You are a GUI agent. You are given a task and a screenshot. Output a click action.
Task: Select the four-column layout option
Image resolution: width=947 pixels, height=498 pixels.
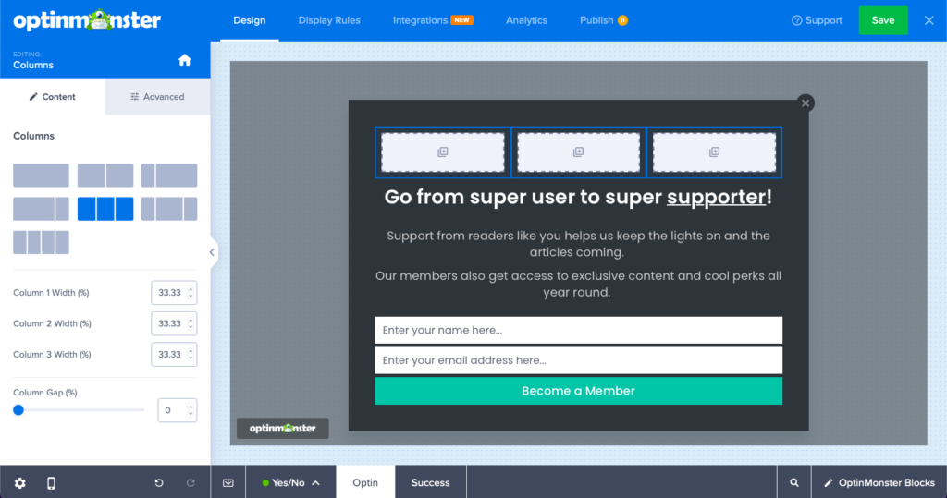[x=41, y=242]
